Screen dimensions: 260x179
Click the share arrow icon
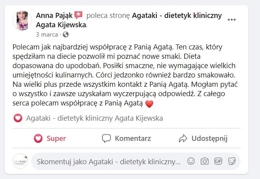click(183, 138)
